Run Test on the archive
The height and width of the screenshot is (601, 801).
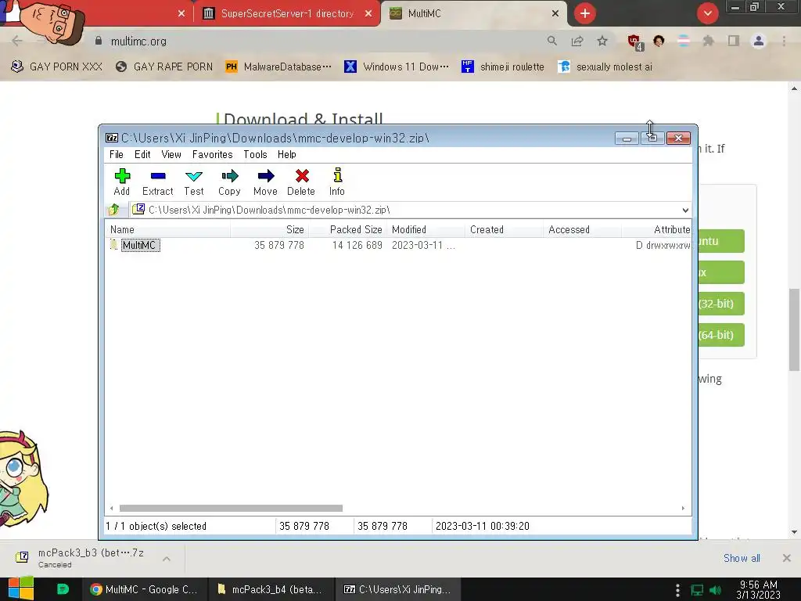pyautogui.click(x=194, y=182)
